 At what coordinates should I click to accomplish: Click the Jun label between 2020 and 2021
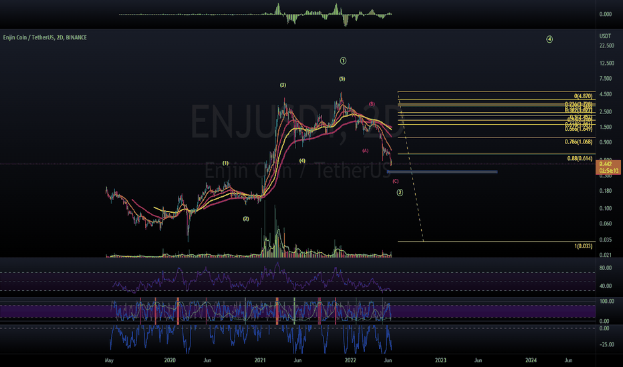coord(207,360)
